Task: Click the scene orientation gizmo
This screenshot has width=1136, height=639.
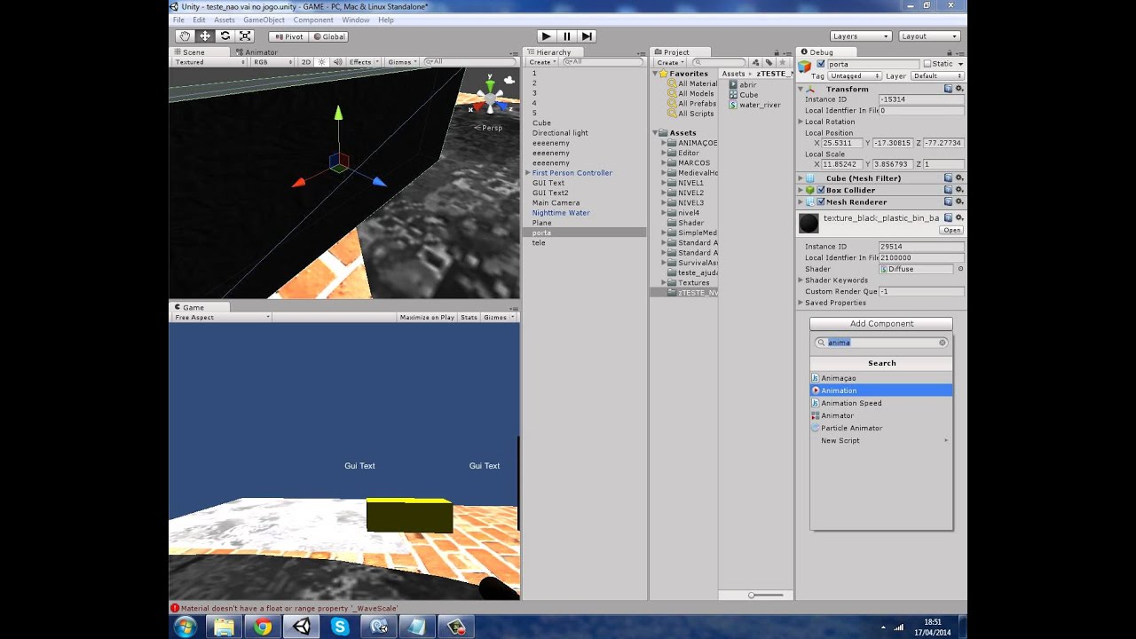Action: (x=490, y=96)
